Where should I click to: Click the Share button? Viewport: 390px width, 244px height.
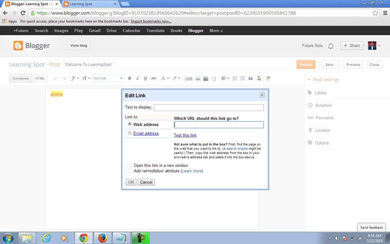tap(352, 45)
